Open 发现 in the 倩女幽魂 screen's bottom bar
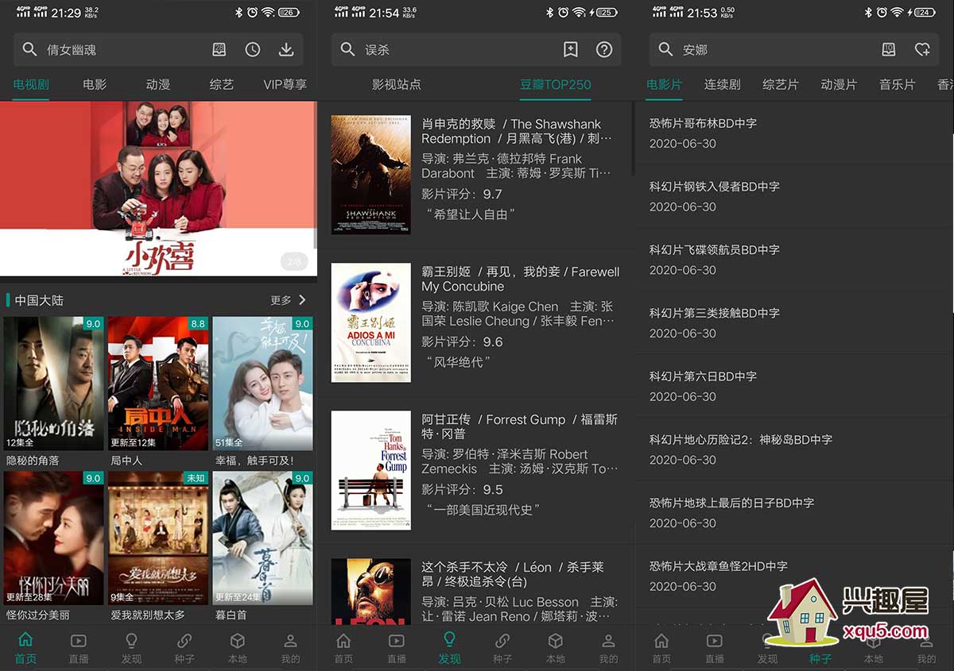 [131, 648]
